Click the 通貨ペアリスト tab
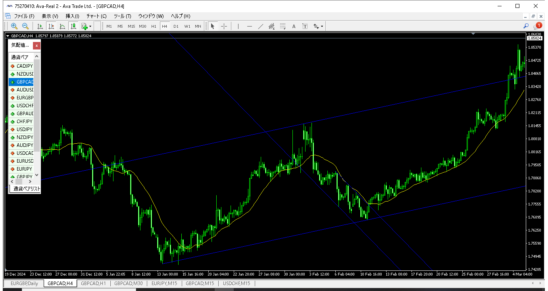 pyautogui.click(x=25, y=189)
